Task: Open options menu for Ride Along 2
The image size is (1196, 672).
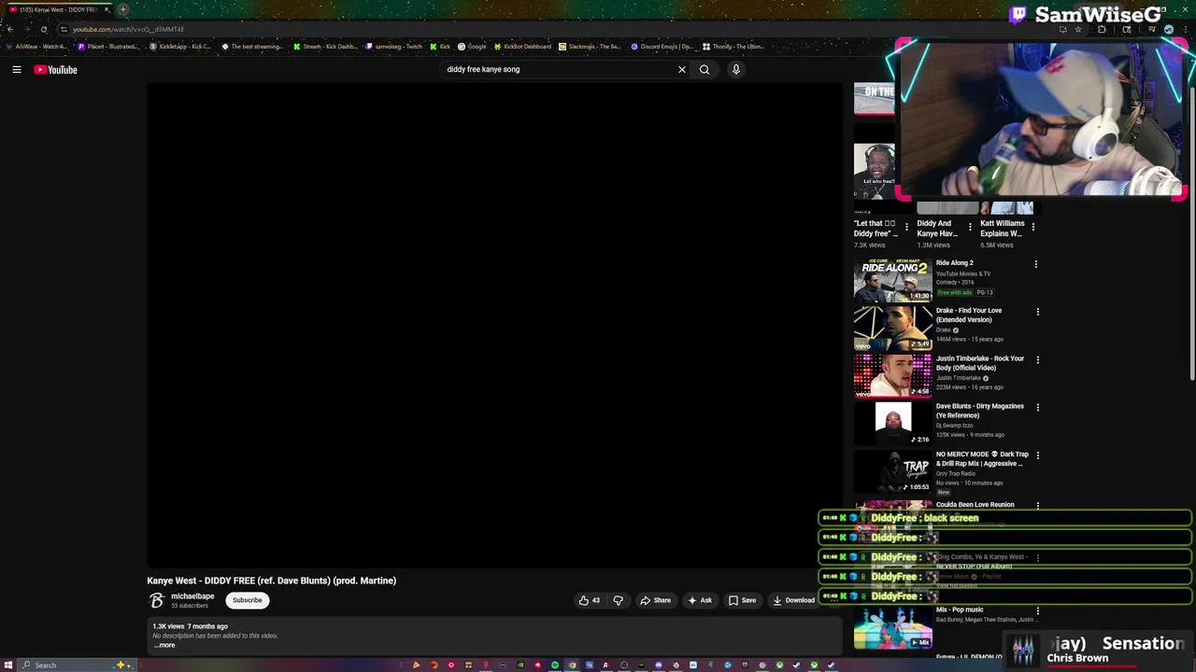Action: click(1036, 264)
